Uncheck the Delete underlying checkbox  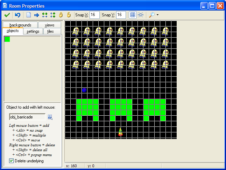click(x=12, y=161)
